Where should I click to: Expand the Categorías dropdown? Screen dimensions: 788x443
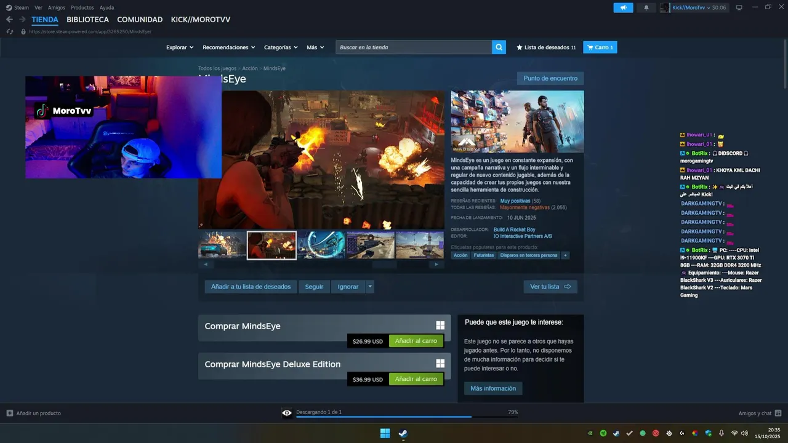click(x=281, y=47)
